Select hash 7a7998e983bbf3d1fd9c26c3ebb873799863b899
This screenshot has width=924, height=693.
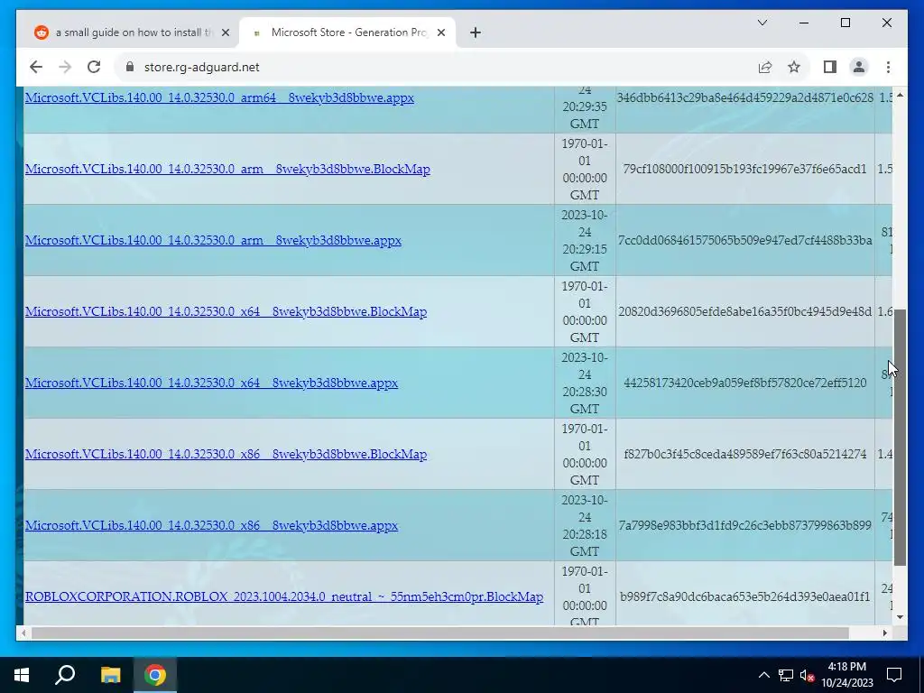[x=744, y=526]
